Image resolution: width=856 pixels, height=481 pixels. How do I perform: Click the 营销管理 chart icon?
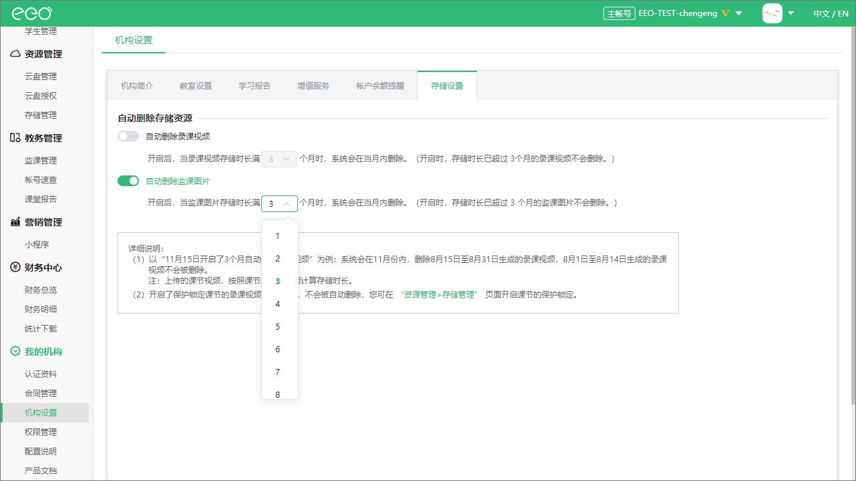(x=15, y=222)
